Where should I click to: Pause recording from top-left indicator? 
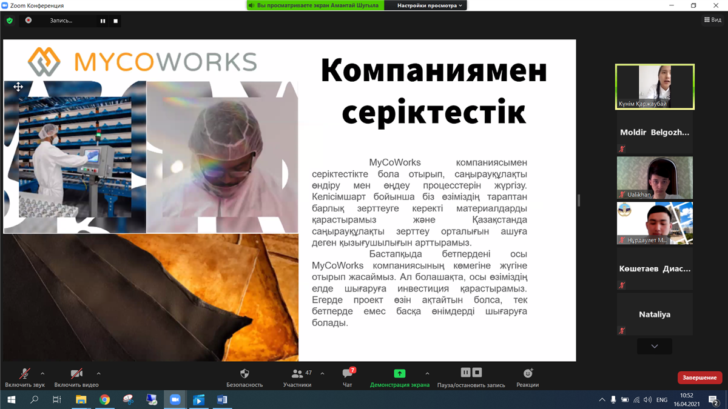click(103, 21)
